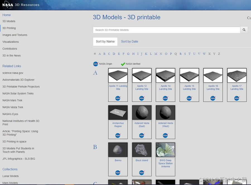251x185 pixels.
Task: Click NASA badge on Apollo 12 Landing Site card
Action: point(142,98)
